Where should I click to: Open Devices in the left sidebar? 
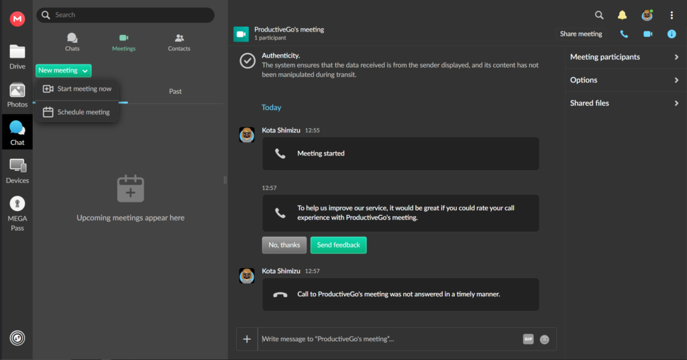[17, 170]
